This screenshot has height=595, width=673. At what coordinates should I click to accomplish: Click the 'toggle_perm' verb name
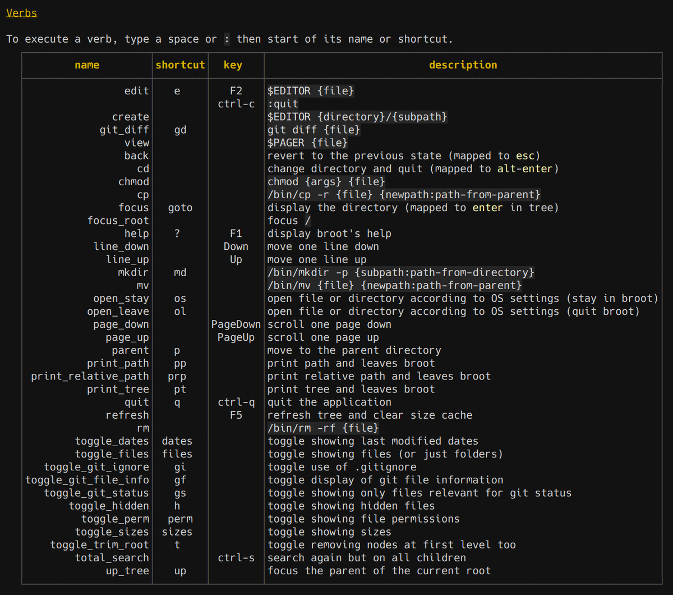point(115,519)
